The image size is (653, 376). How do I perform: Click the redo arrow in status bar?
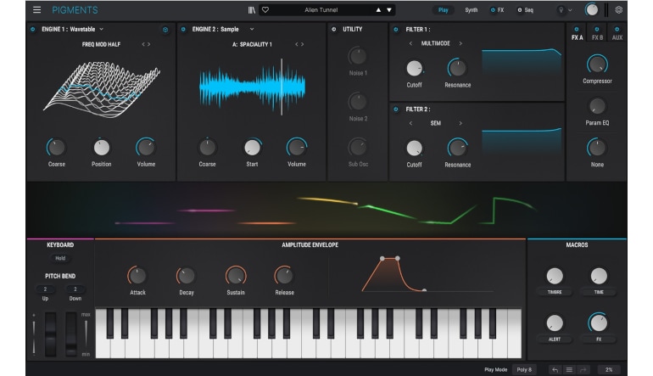coord(583,370)
